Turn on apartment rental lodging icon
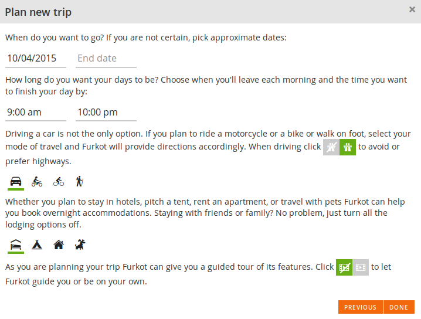Screen dimensions: 421x319 click(x=58, y=245)
